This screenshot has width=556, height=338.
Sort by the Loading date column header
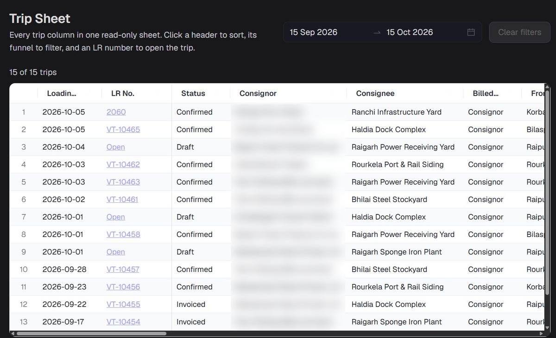pos(62,93)
